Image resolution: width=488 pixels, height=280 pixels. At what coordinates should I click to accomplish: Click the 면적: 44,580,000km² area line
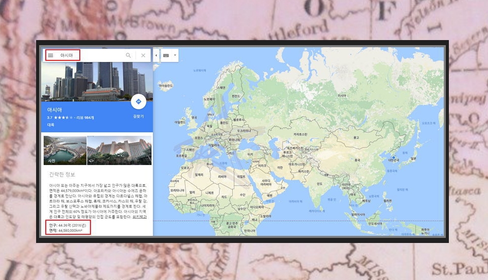(x=66, y=230)
